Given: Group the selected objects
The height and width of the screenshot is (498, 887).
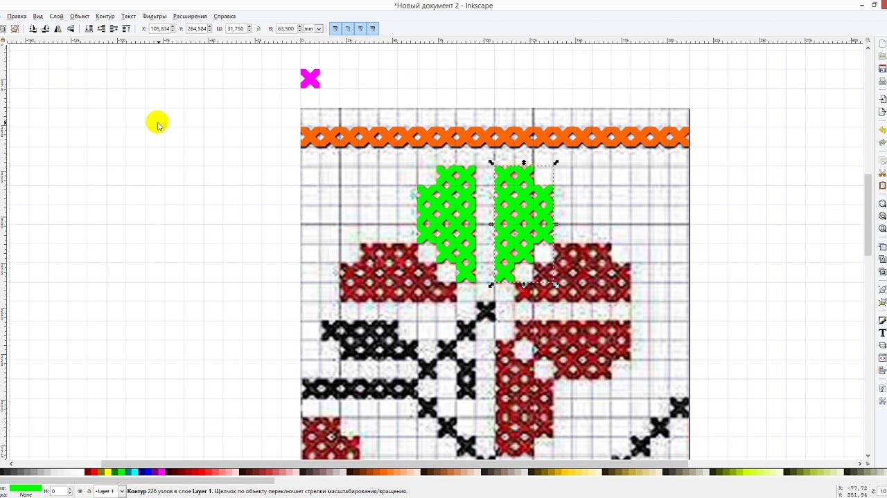Looking at the screenshot, I should [882, 290].
